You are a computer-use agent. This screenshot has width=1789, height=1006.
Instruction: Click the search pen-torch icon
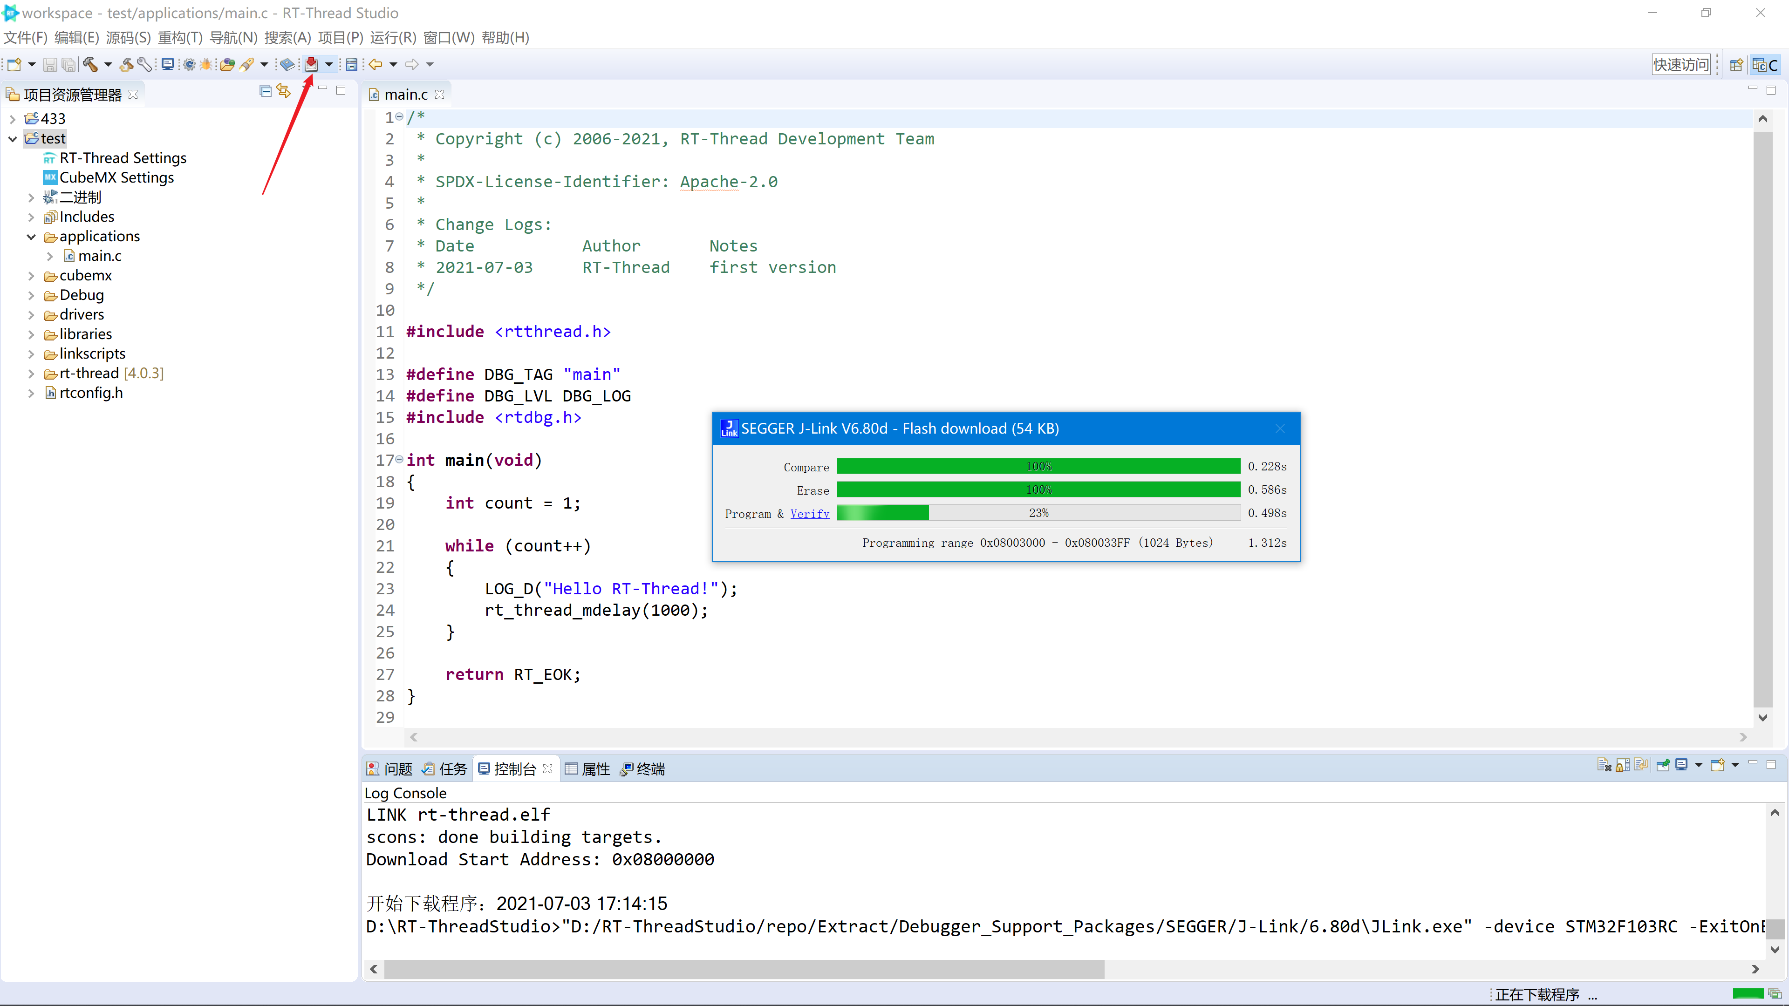point(246,65)
